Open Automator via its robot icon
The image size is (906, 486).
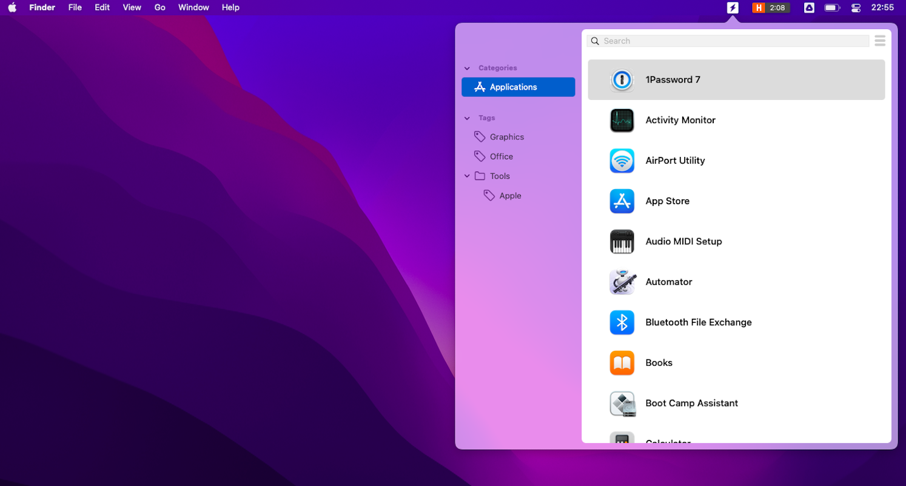coord(622,282)
